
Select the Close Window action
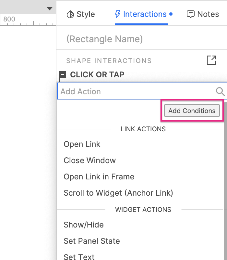coord(90,161)
